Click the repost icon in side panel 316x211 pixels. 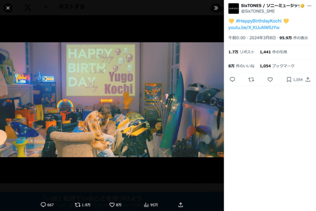coord(251,79)
